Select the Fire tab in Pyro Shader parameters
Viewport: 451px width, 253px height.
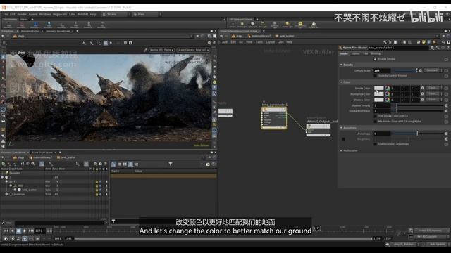365,53
